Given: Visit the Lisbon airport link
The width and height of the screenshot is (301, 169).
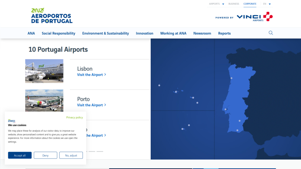Looking at the screenshot, I should point(92,75).
